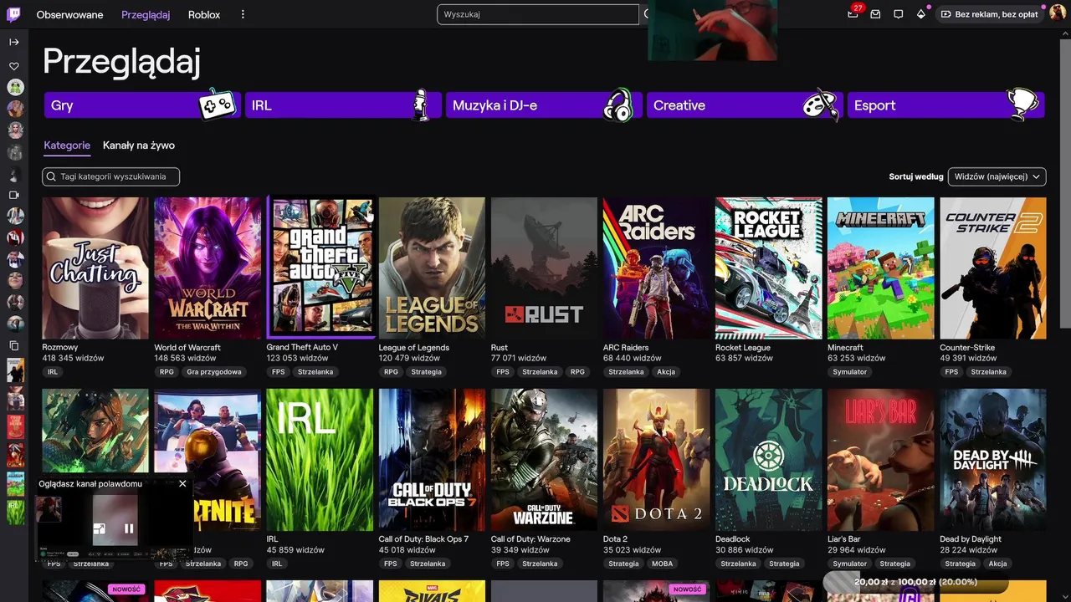Click the magnifier in tag search field
The height and width of the screenshot is (602, 1071).
tap(53, 176)
